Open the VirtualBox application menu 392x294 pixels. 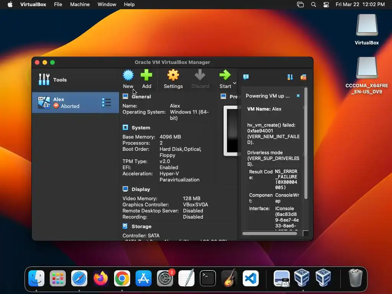pos(33,5)
